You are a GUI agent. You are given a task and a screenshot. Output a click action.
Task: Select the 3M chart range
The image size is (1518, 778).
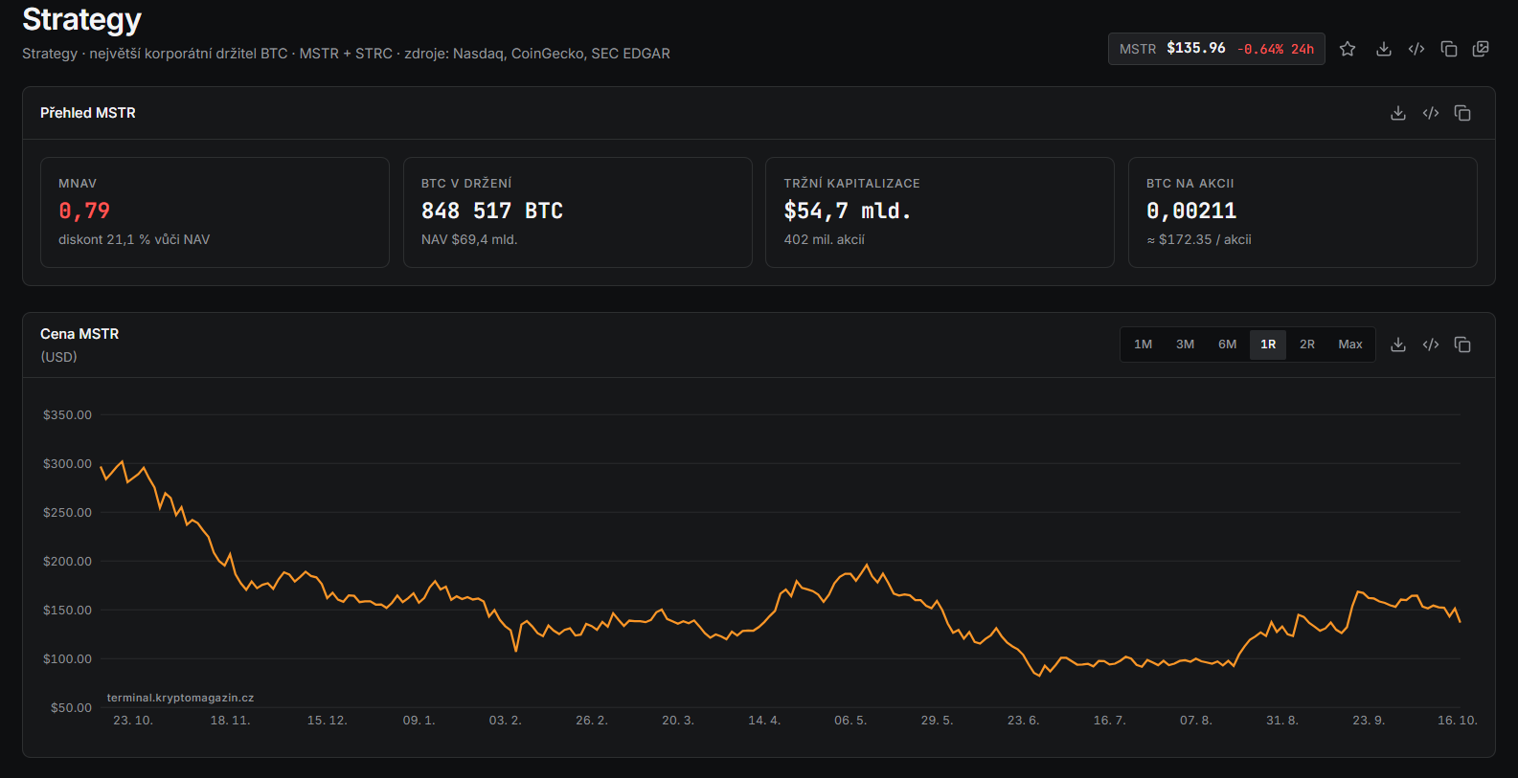coord(1186,345)
